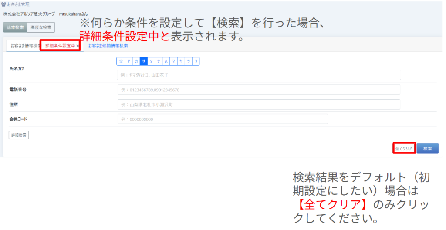Filter names by ハ row

click(166, 61)
